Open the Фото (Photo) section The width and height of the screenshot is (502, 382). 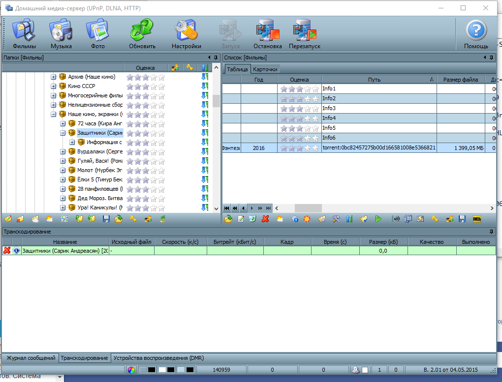pos(97,33)
